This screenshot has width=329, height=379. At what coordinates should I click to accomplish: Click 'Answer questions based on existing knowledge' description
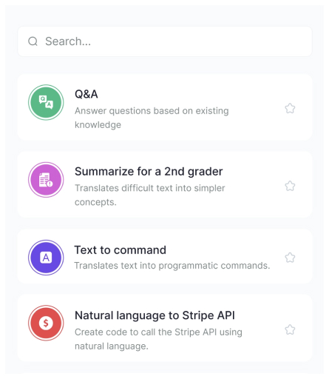[x=152, y=118]
